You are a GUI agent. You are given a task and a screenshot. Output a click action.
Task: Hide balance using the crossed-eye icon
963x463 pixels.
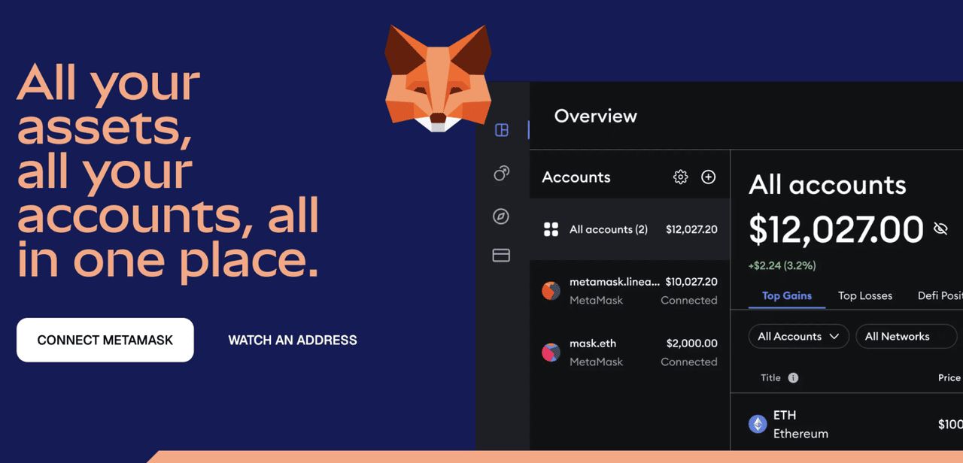940,228
